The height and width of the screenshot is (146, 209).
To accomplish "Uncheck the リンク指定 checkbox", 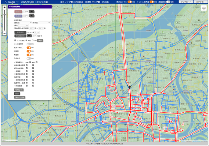I will click(15, 40).
